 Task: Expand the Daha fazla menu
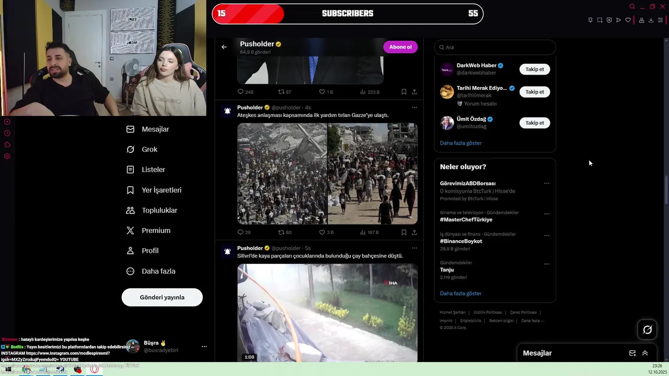point(151,271)
